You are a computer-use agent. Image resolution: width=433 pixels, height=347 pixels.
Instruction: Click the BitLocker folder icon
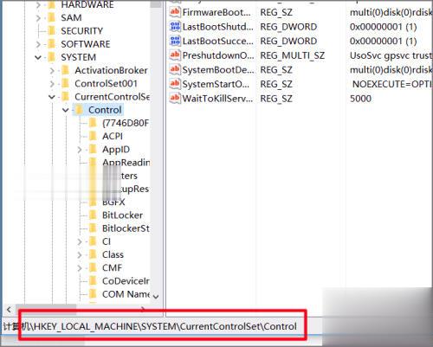(93, 215)
